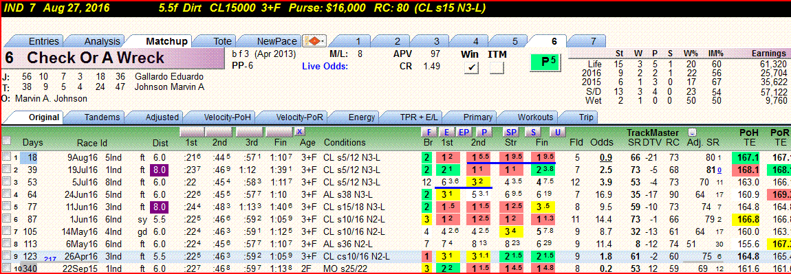Screen dimensions: 791x274
Task: Check the box for race line 5 (11Jun16)
Action: 6,207
